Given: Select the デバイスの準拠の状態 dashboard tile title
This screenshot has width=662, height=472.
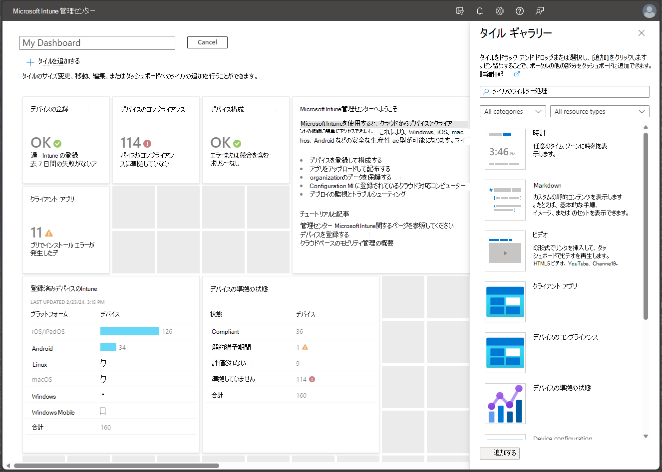Looking at the screenshot, I should point(239,289).
